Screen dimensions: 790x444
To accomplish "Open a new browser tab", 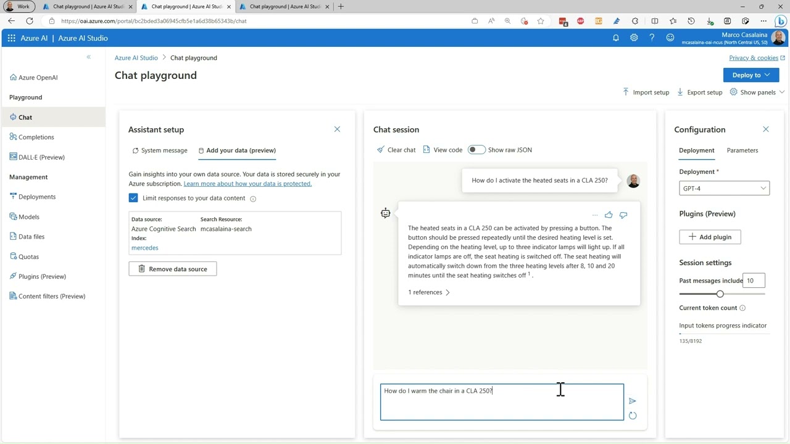I will (x=341, y=7).
